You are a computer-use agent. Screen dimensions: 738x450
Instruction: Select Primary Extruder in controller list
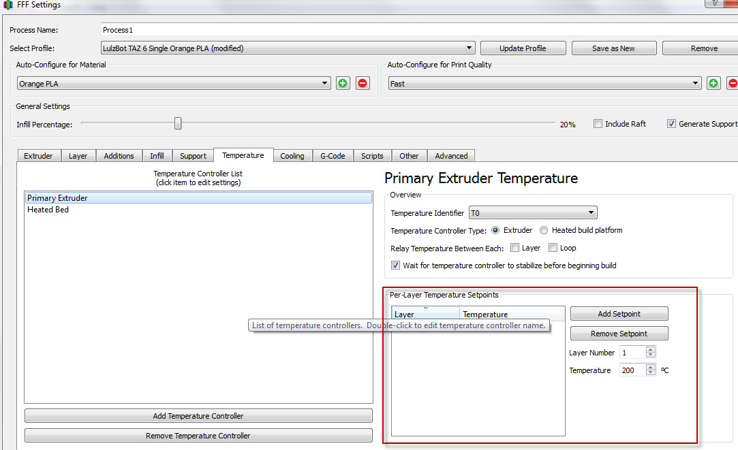[x=198, y=198]
